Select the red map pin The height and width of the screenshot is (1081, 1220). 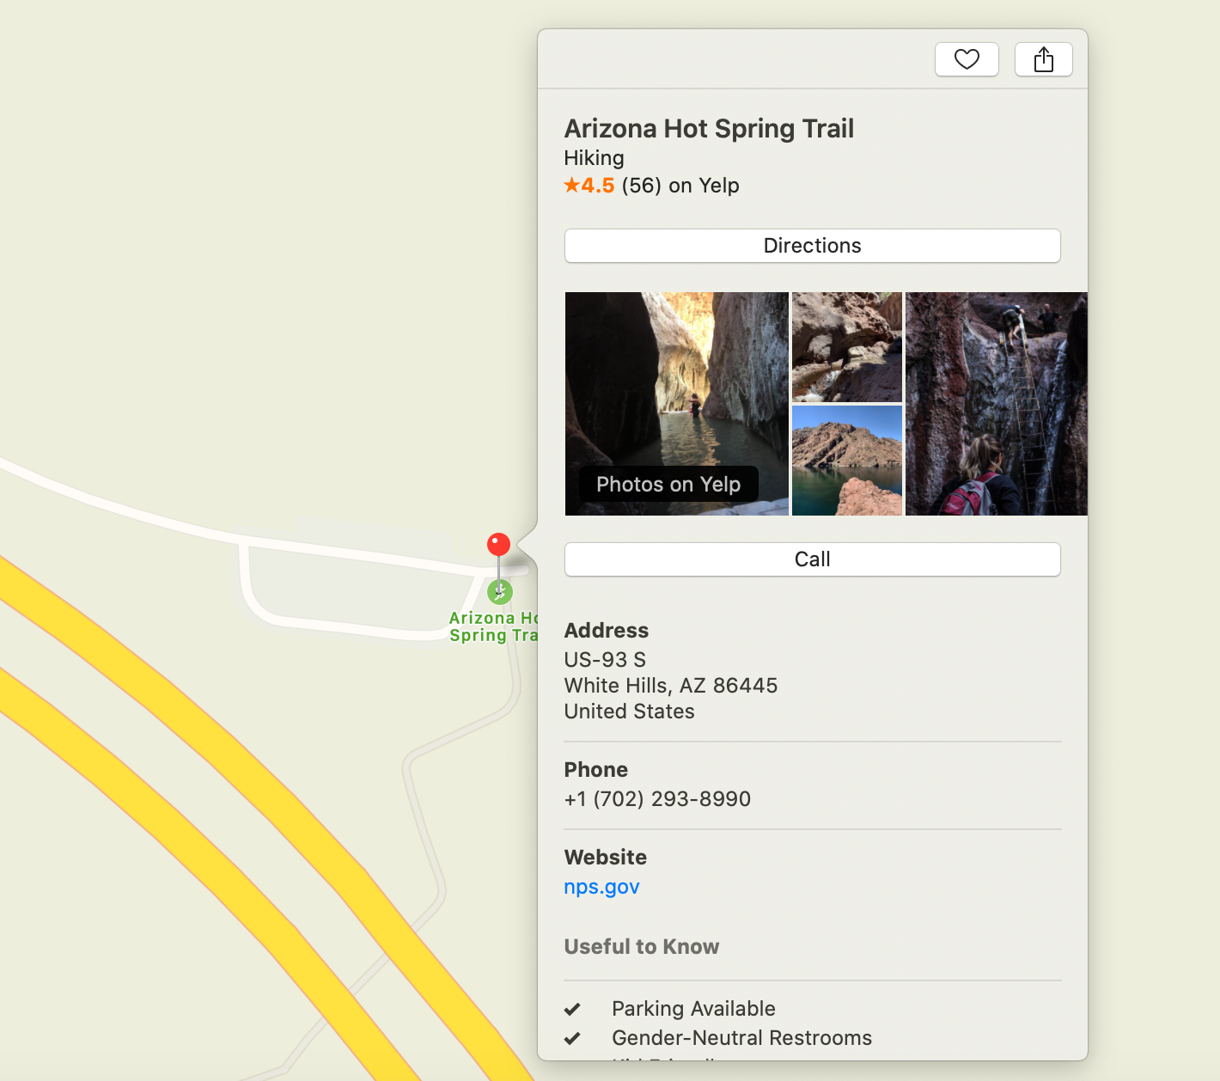pyautogui.click(x=498, y=544)
